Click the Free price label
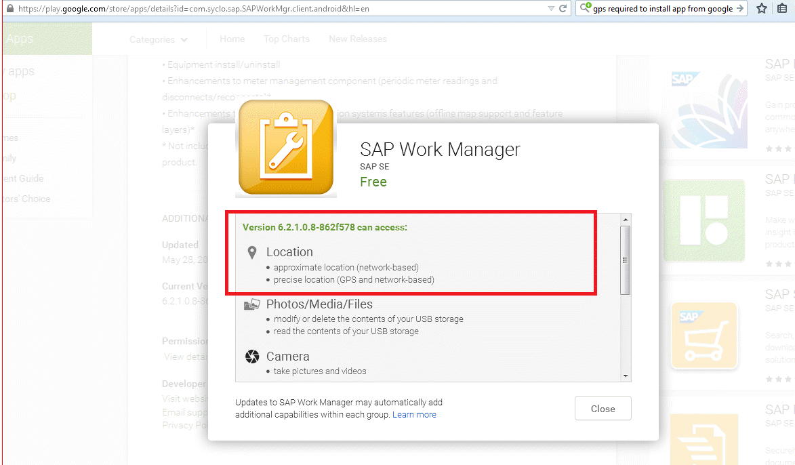 point(373,182)
